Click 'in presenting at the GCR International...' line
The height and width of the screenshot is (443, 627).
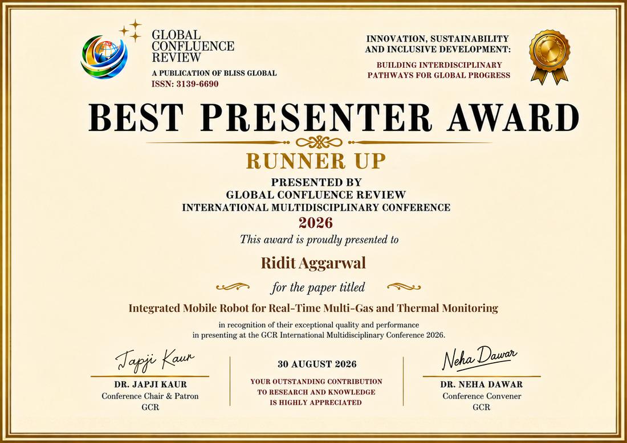point(319,335)
